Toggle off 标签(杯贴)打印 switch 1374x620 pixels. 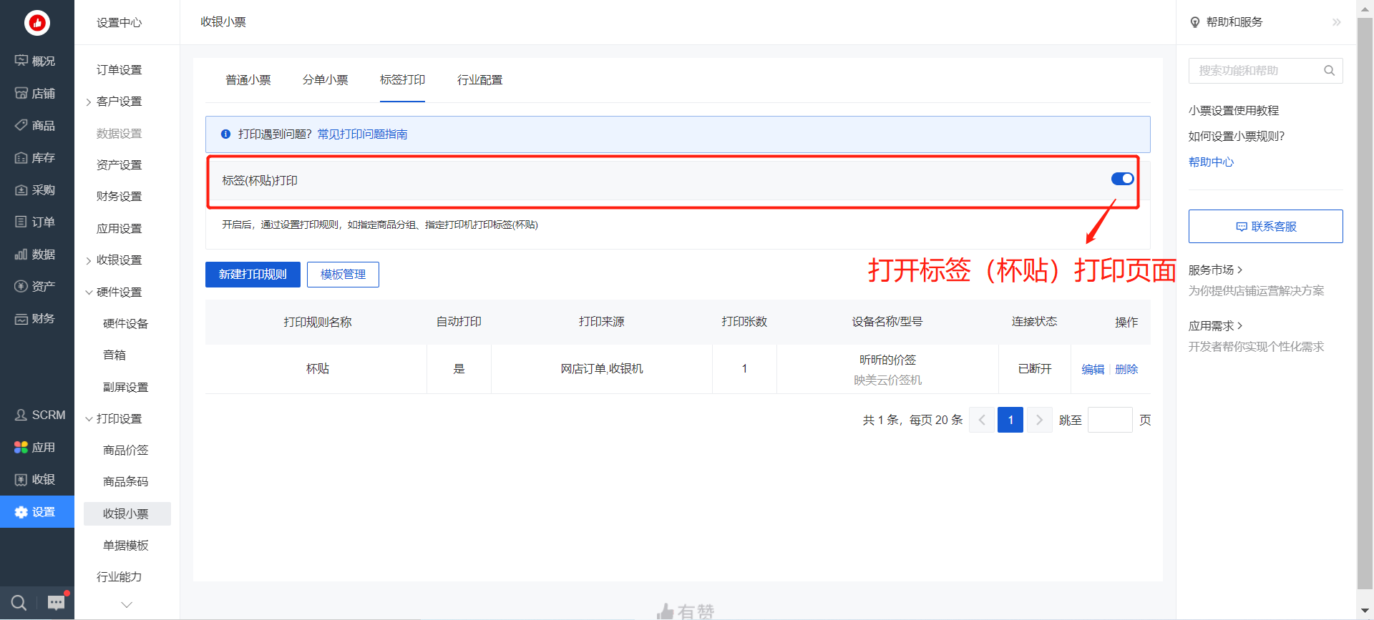(x=1122, y=179)
